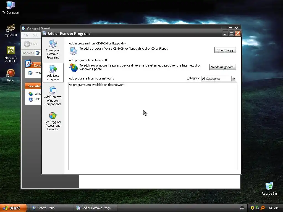Viewport: 283px width, 212px height.
Task: Open the File menu in Control Panel
Action: 26,35
